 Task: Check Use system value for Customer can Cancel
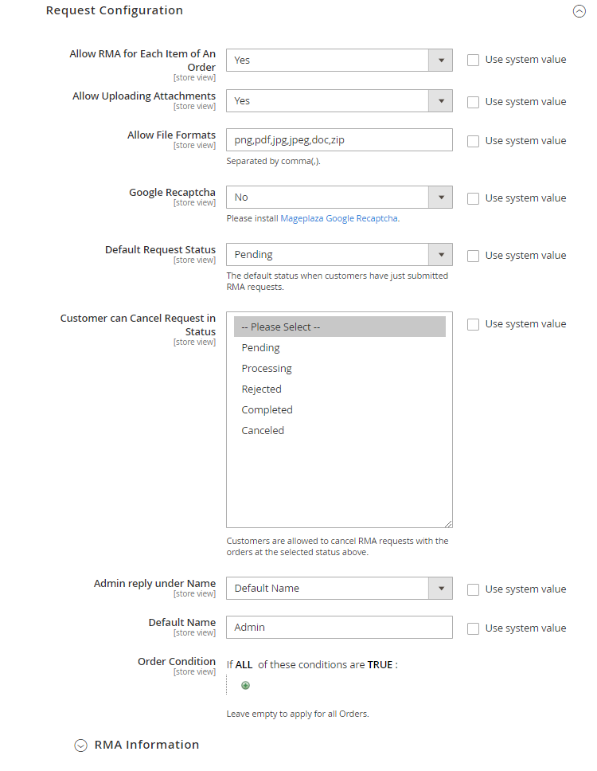474,324
